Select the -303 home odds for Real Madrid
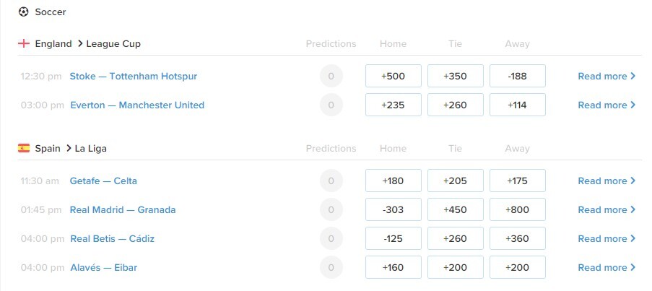This screenshot has height=291, width=652. [x=394, y=209]
